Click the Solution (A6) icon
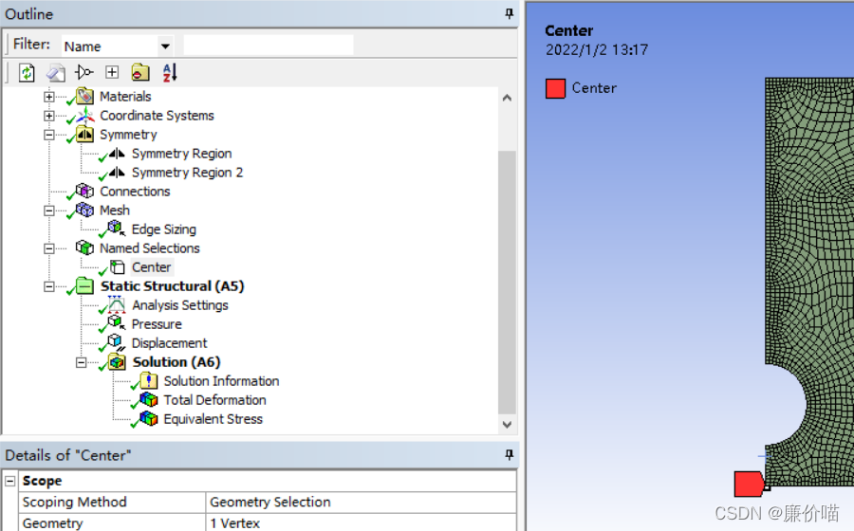Screen dimensions: 854x531 [x=117, y=362]
